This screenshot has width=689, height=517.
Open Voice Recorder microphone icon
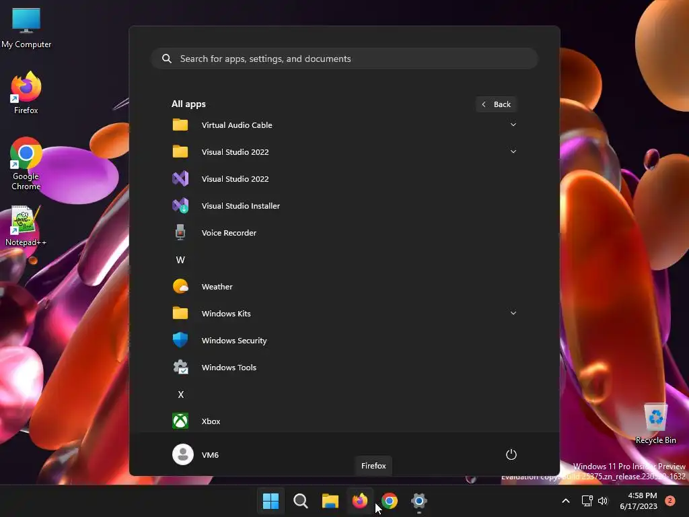pos(180,232)
